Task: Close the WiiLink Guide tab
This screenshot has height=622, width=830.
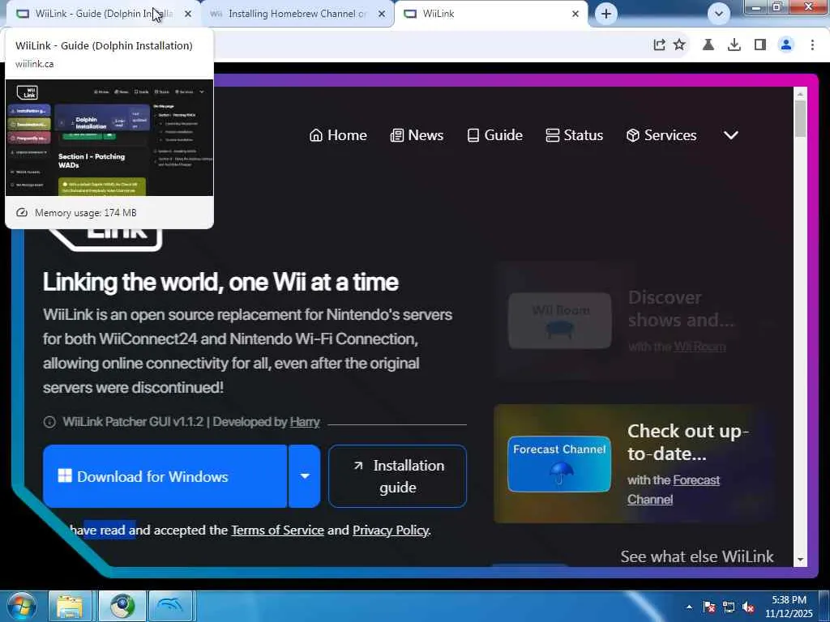Action: [188, 14]
